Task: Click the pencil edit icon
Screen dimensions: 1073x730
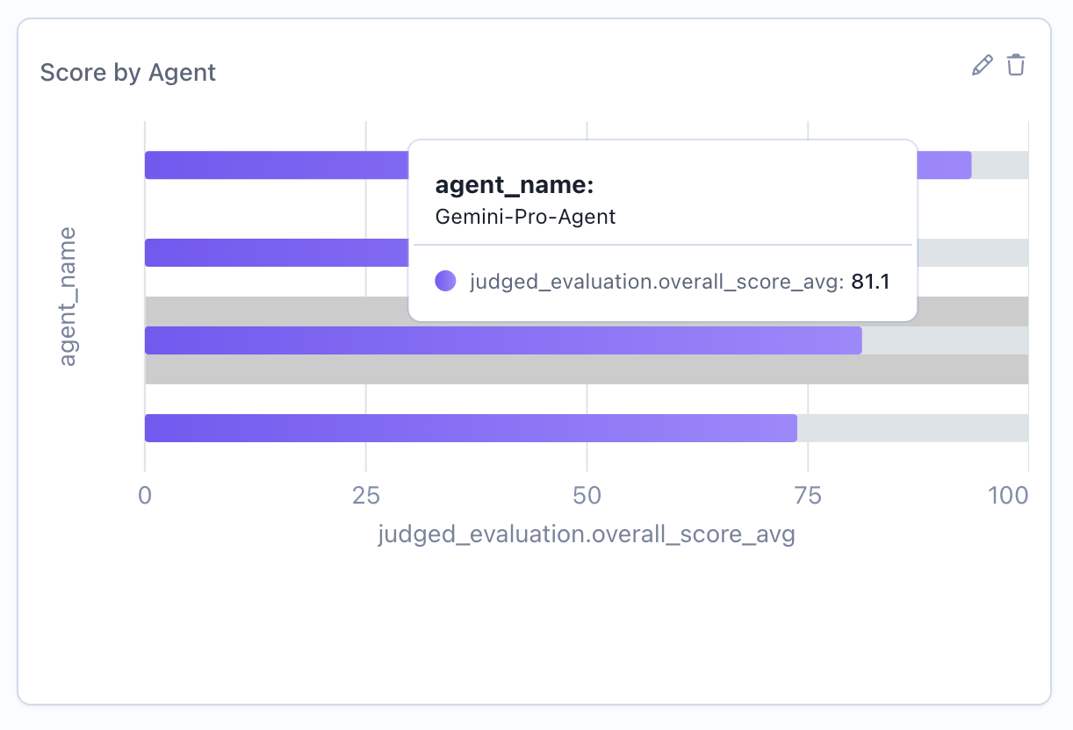Action: click(981, 65)
